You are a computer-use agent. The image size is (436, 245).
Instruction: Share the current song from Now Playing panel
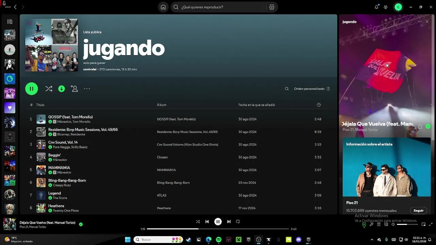pos(420,126)
